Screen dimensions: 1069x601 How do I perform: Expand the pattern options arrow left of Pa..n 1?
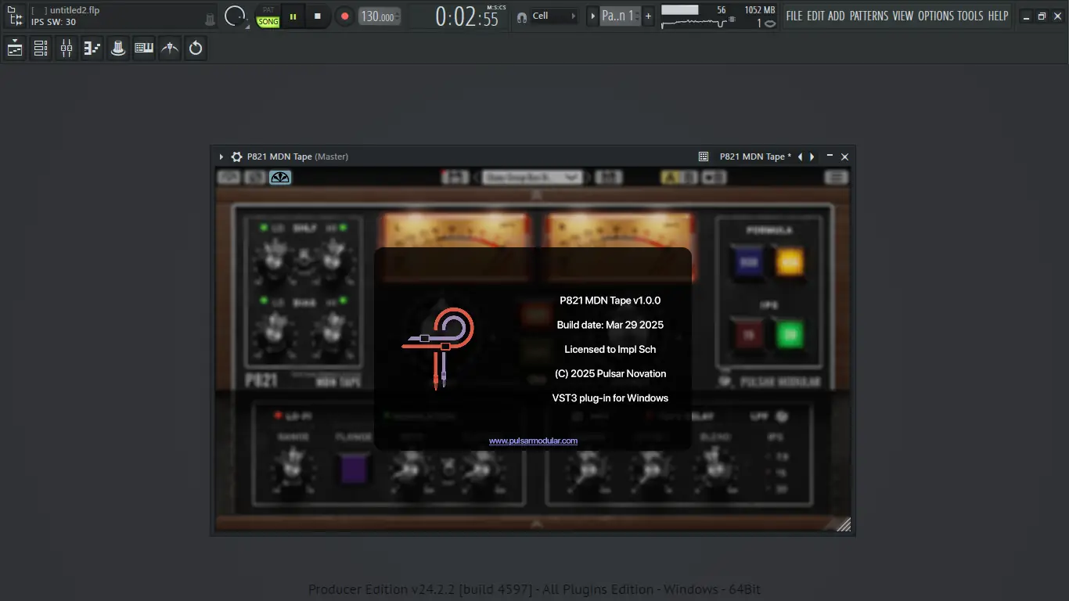coord(592,16)
